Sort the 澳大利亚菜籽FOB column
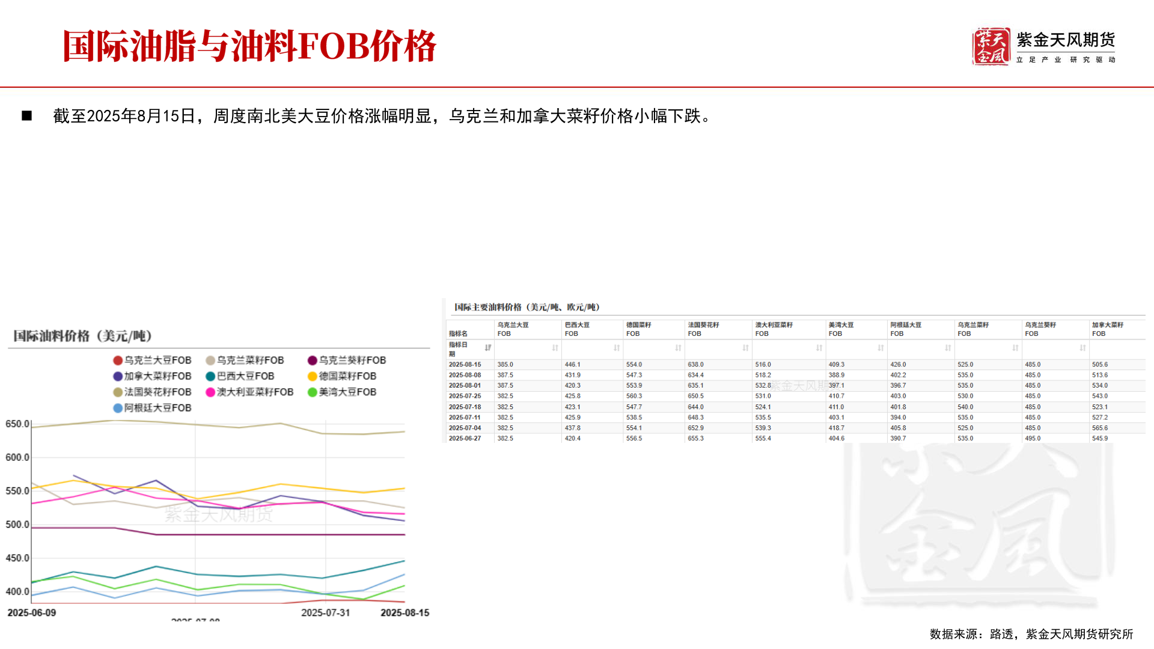This screenshot has width=1154, height=649. pos(817,347)
